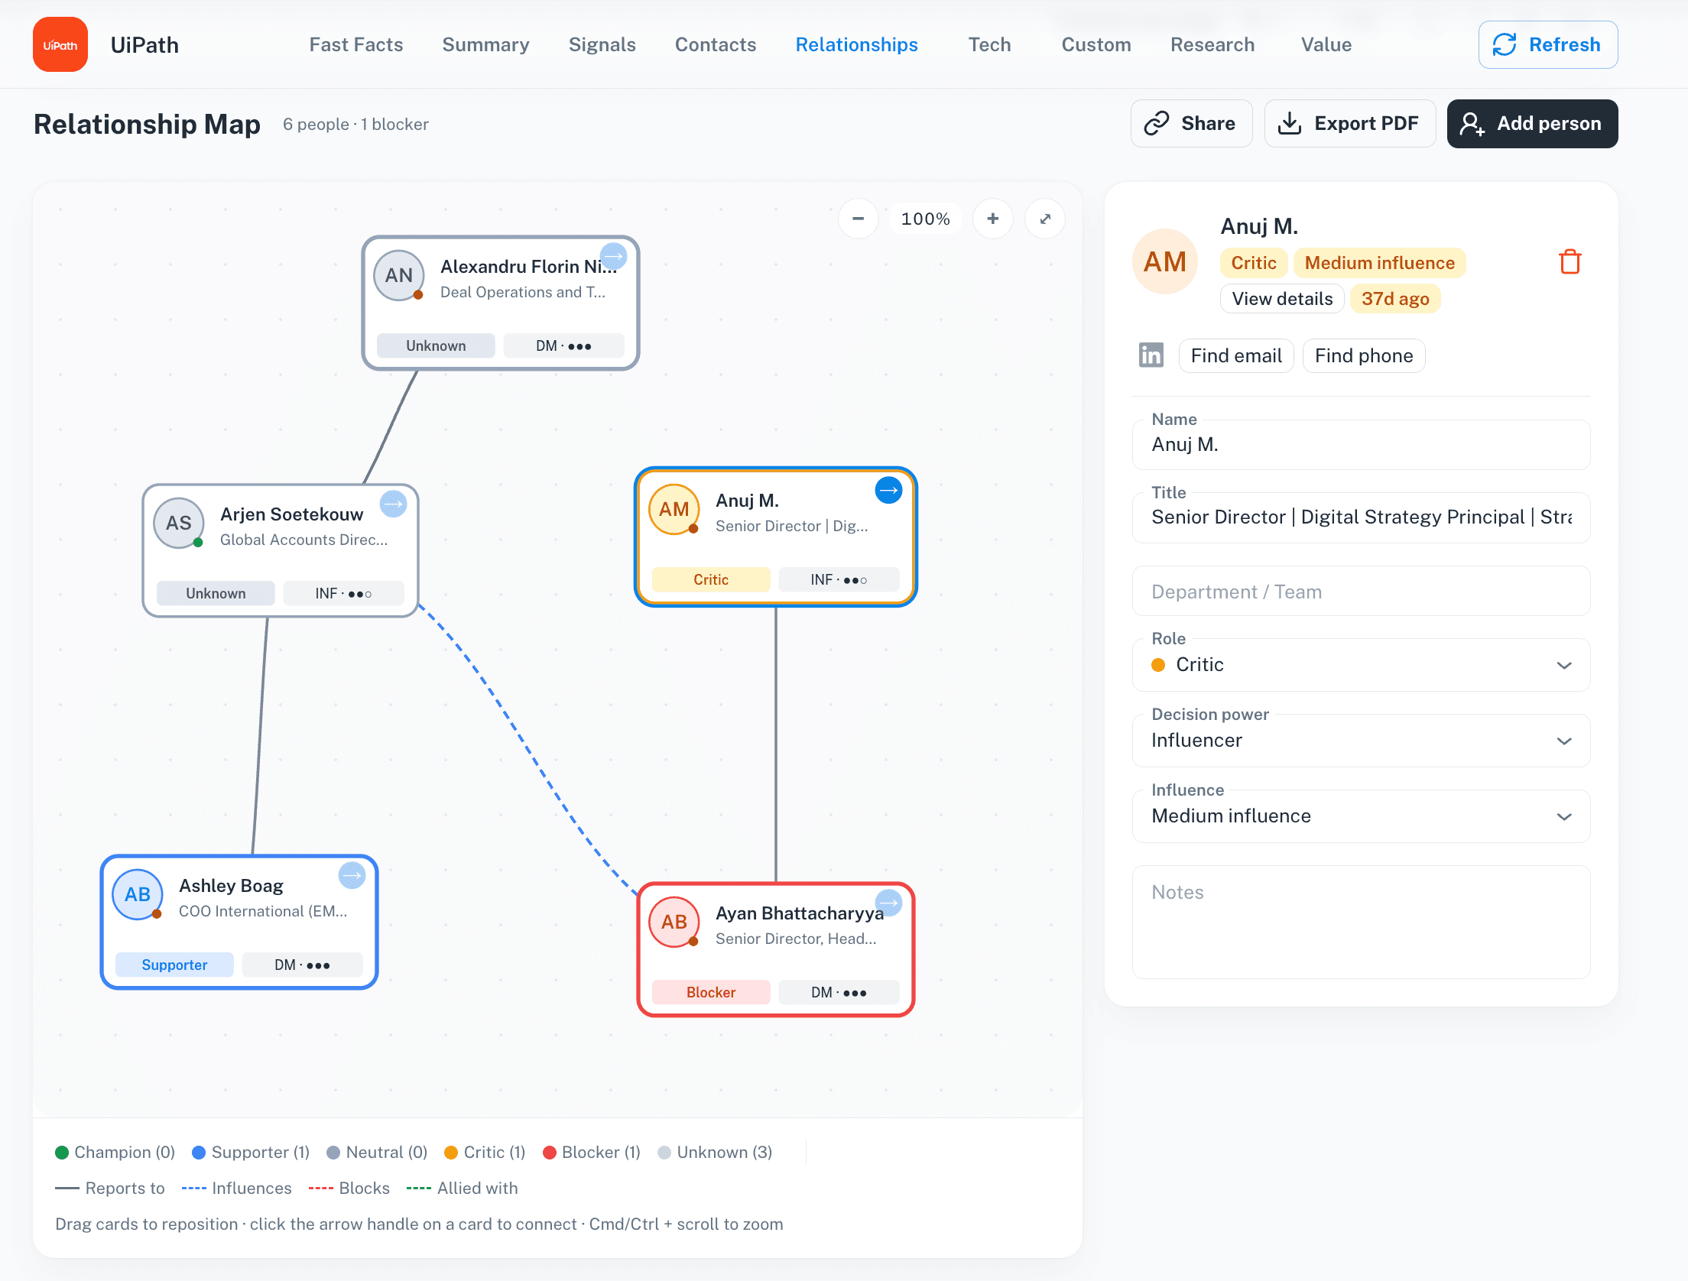Click DM badge on Ashley Boag card
This screenshot has height=1281, width=1688.
(302, 965)
